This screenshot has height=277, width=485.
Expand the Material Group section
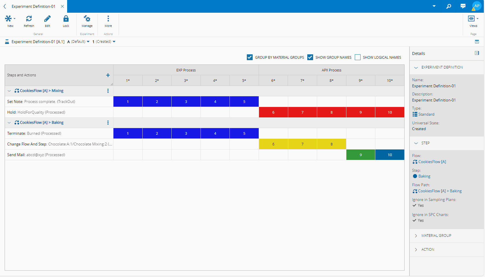pyautogui.click(x=436, y=236)
